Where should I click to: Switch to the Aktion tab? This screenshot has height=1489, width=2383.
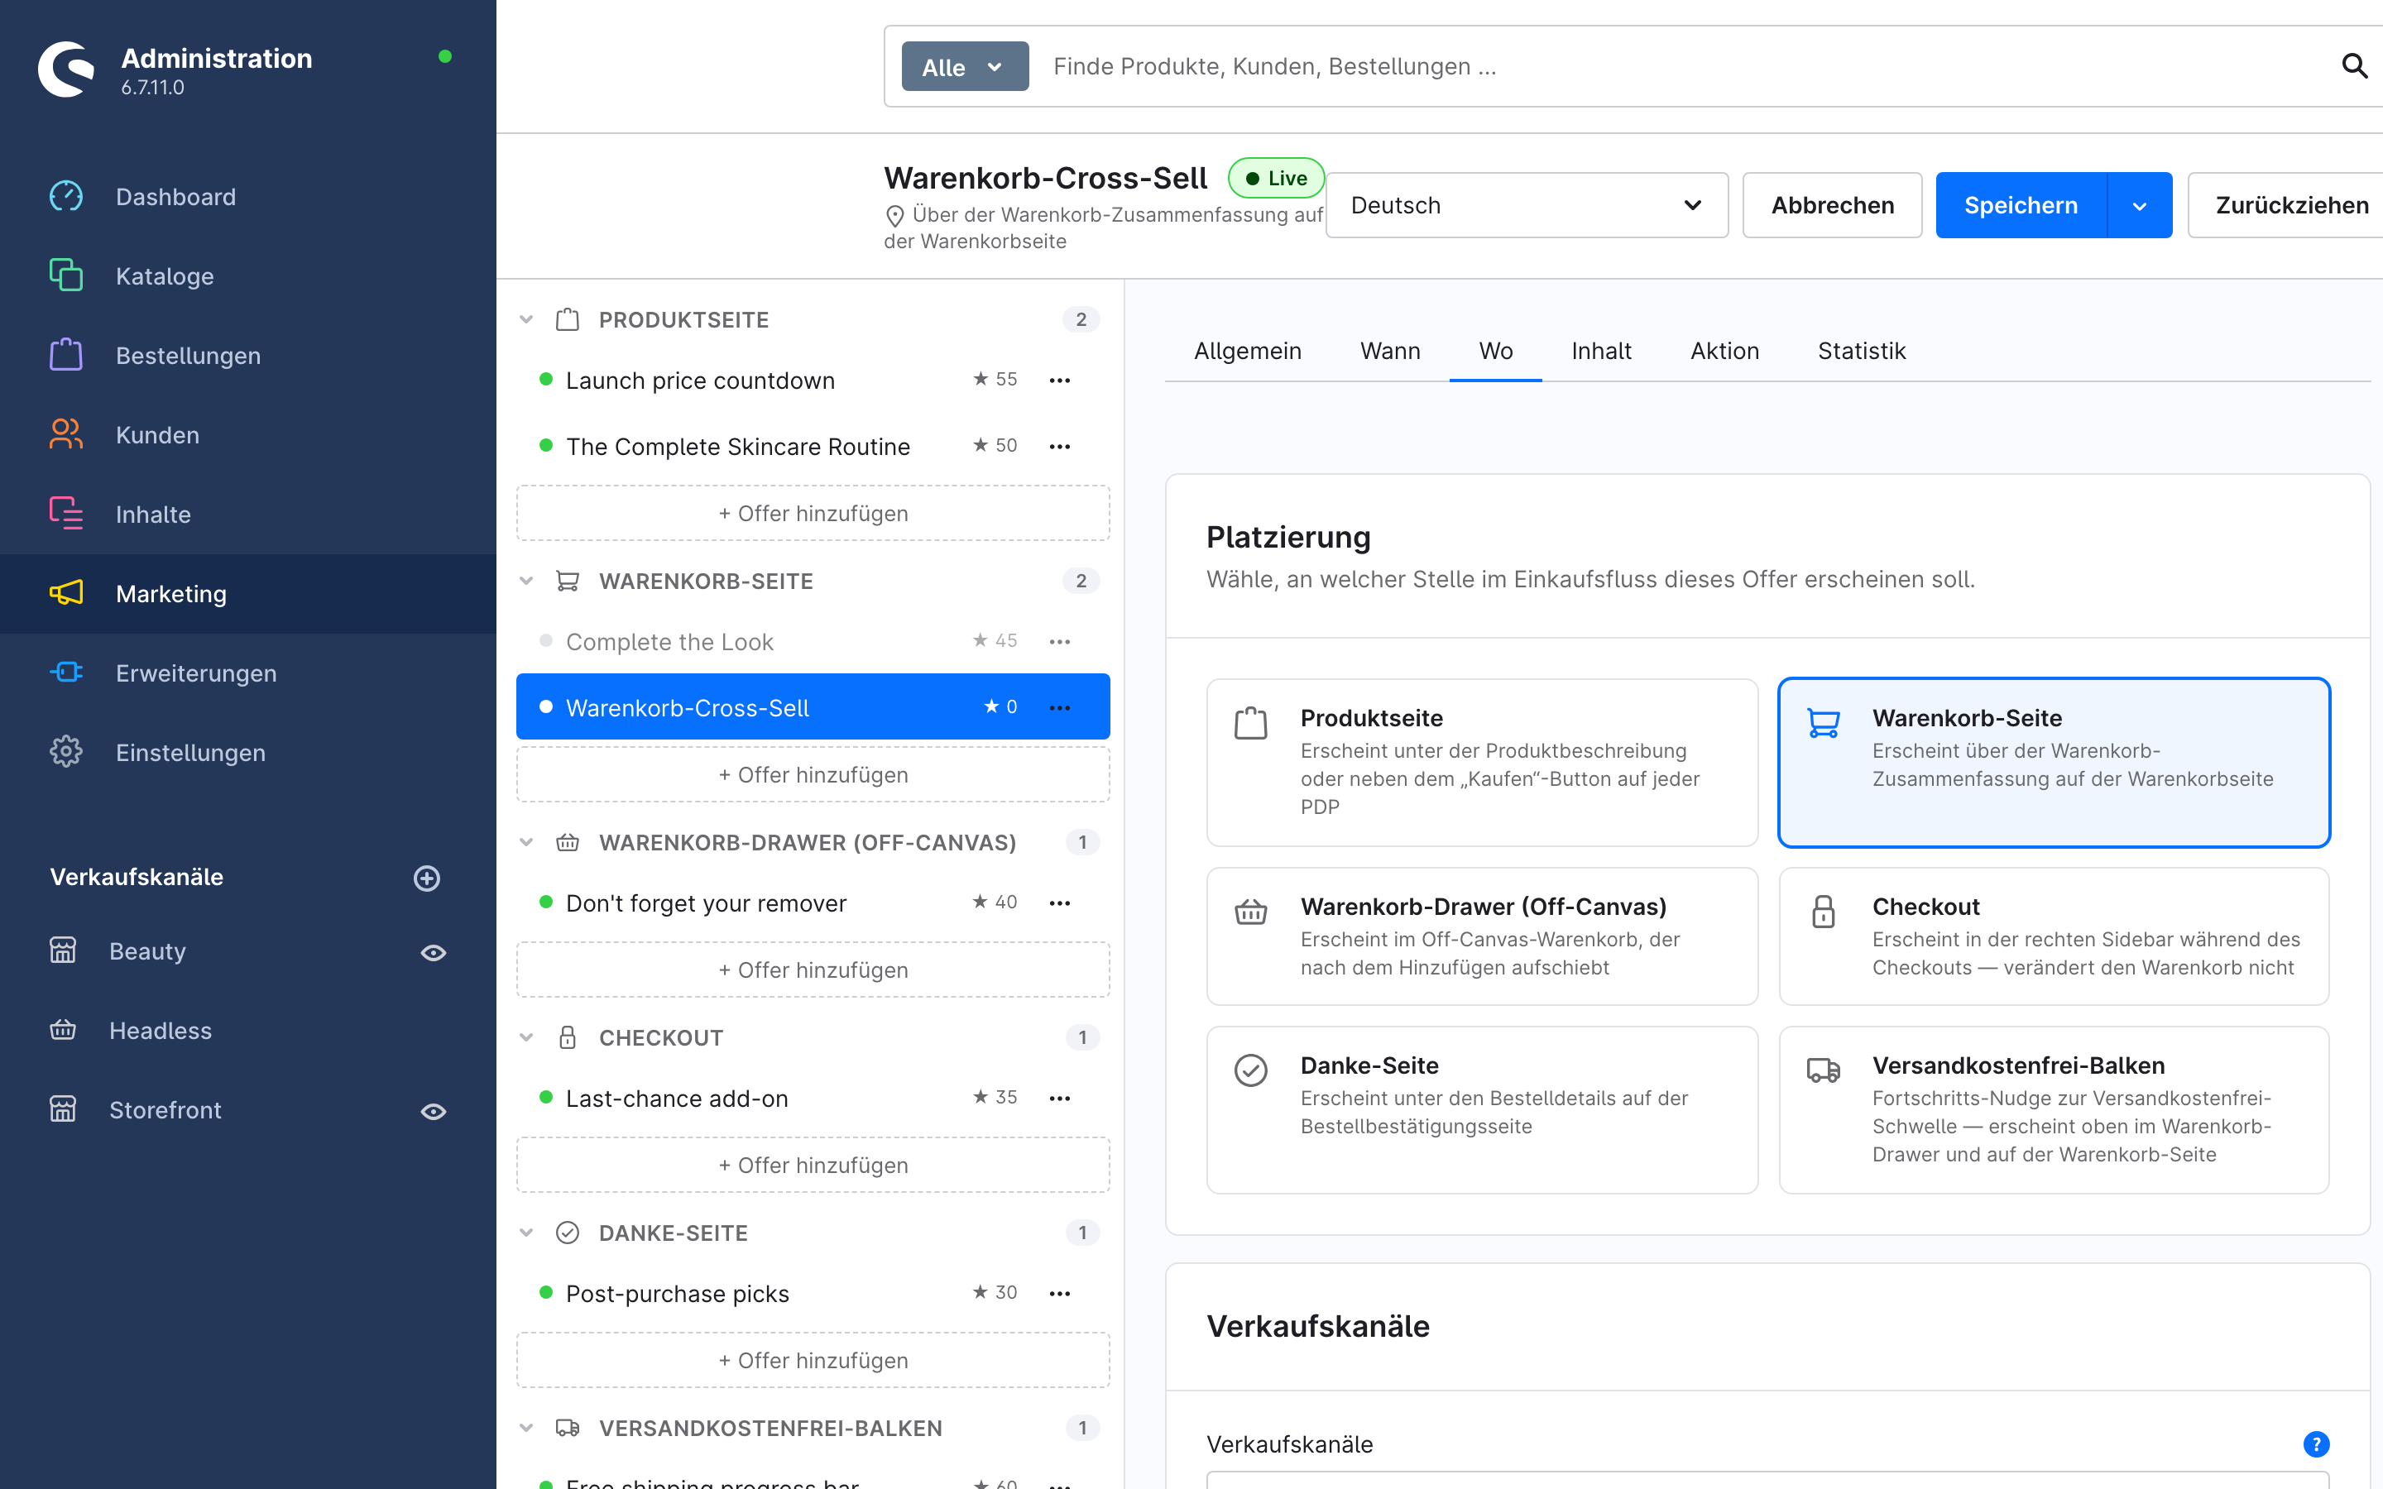pyautogui.click(x=1724, y=351)
